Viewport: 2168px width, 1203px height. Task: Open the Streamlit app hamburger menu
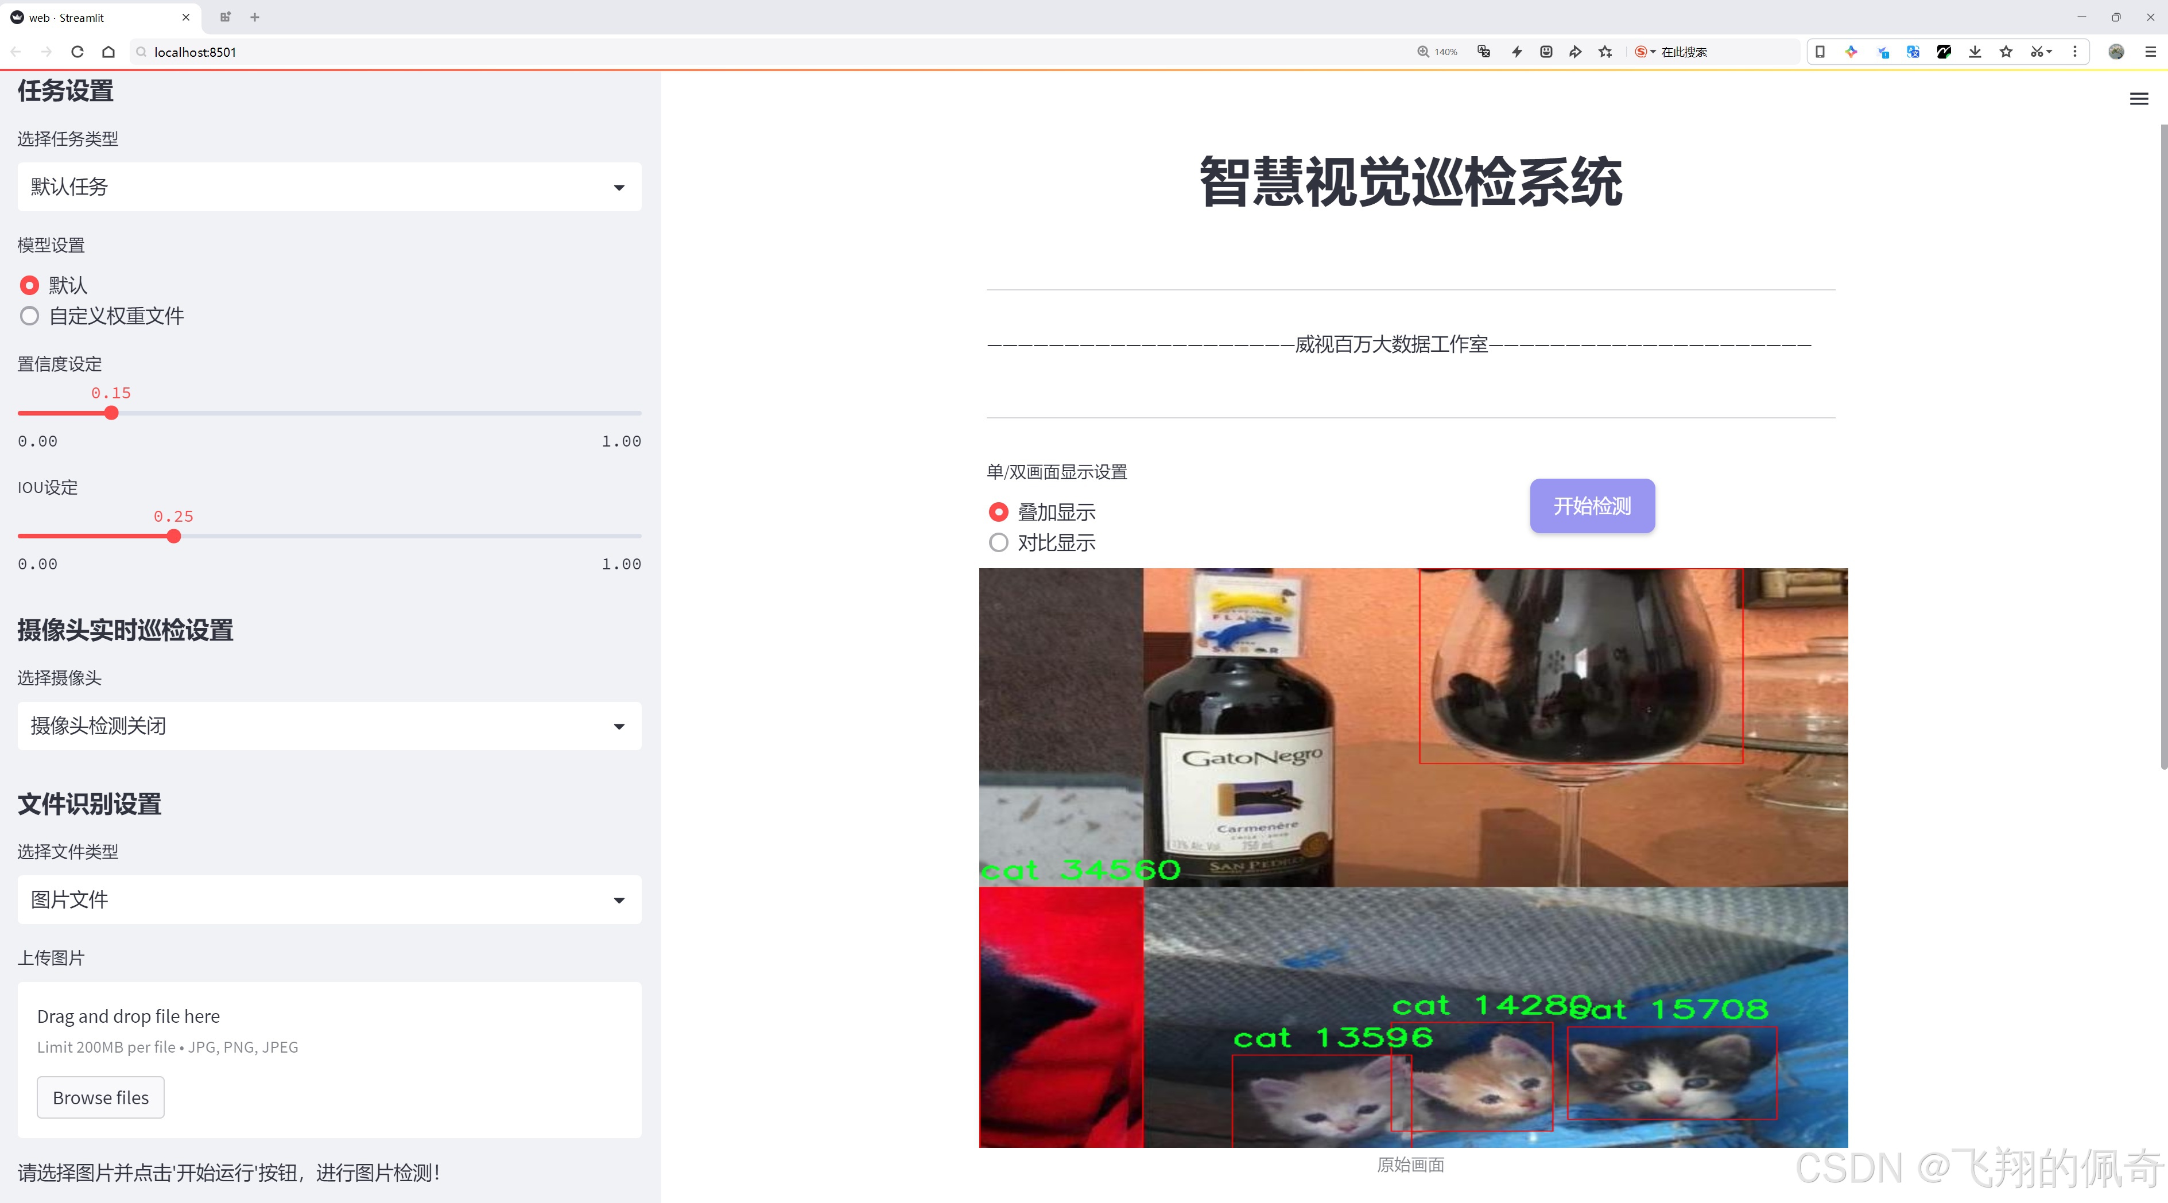click(2139, 98)
